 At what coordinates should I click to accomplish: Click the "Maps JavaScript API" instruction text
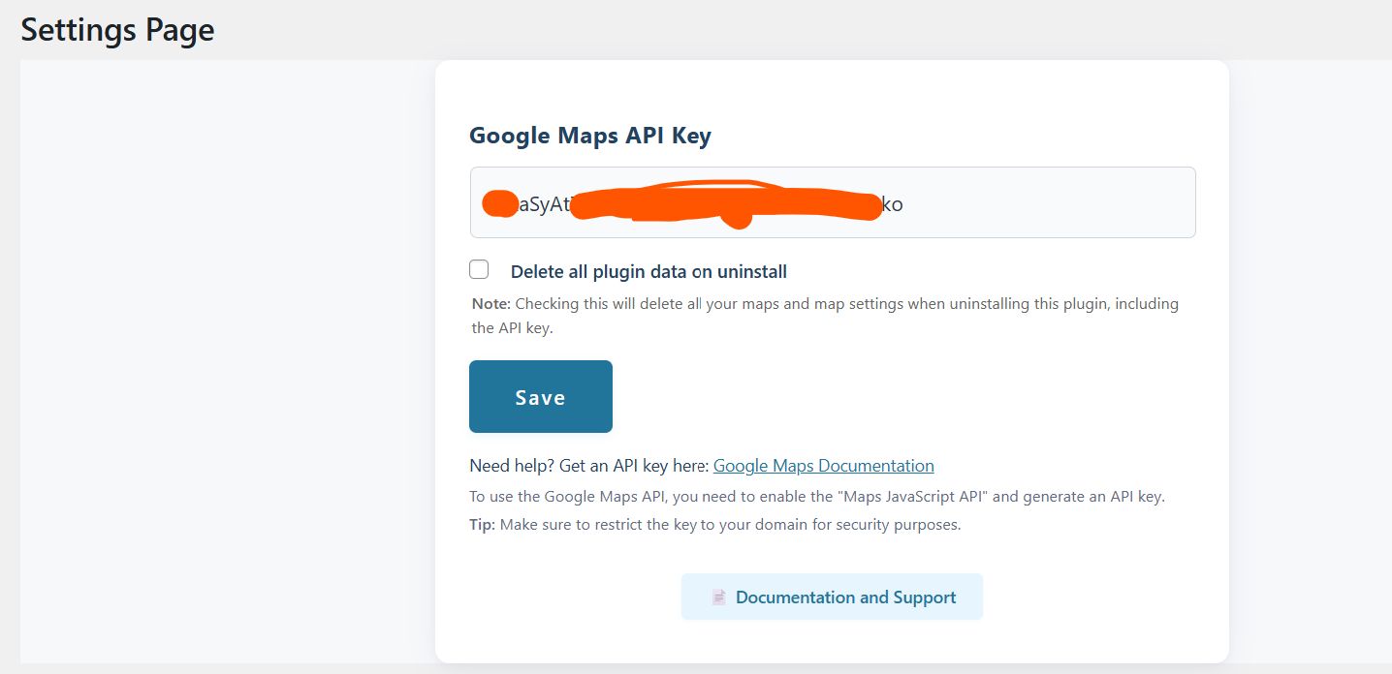point(816,497)
